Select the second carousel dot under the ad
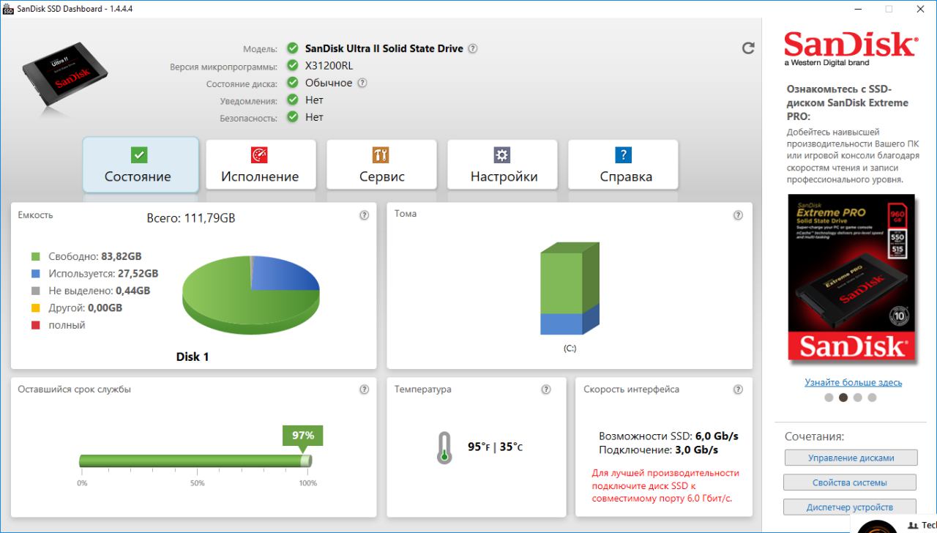937x533 pixels. 843,398
